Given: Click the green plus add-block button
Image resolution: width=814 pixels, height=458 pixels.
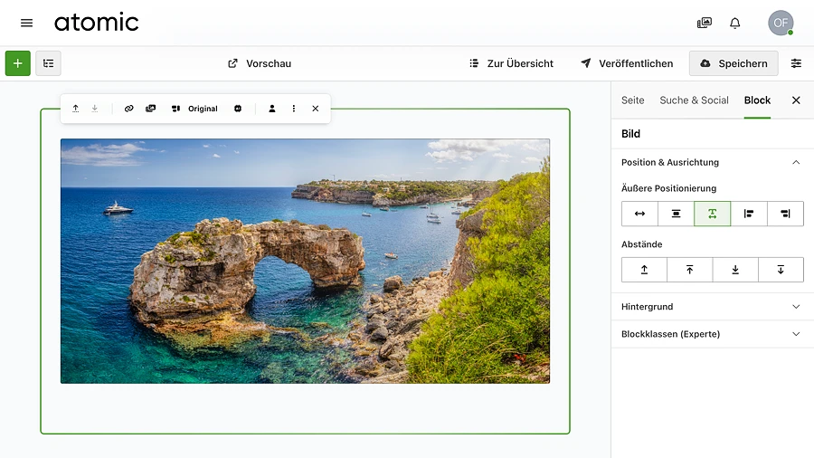Looking at the screenshot, I should [x=17, y=63].
